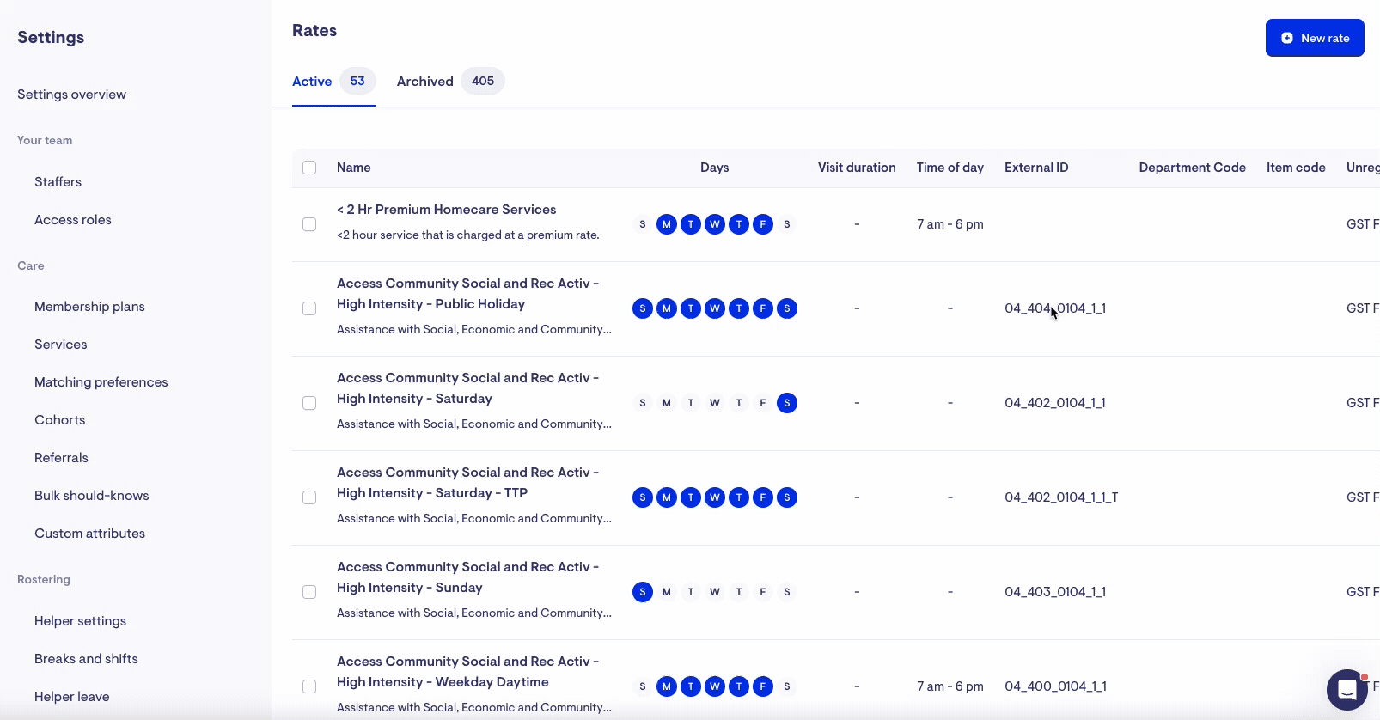The height and width of the screenshot is (720, 1380).
Task: Click the Wednesday badge in Saturday - TTP row
Action: click(715, 497)
